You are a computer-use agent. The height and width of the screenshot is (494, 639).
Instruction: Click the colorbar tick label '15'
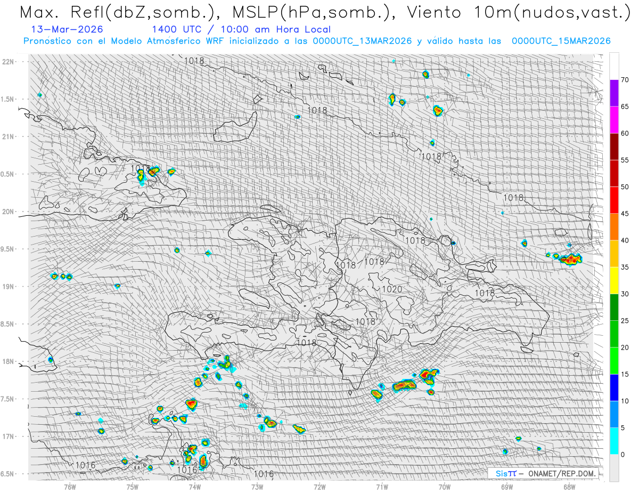(625, 374)
